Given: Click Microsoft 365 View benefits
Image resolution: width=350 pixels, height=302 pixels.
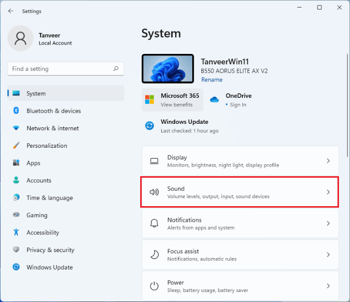Looking at the screenshot, I should pyautogui.click(x=173, y=100).
